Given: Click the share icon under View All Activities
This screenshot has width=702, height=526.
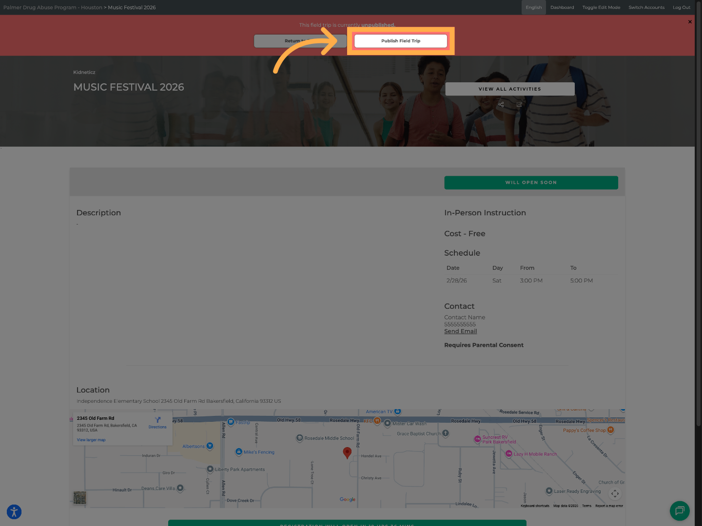Looking at the screenshot, I should [x=501, y=105].
